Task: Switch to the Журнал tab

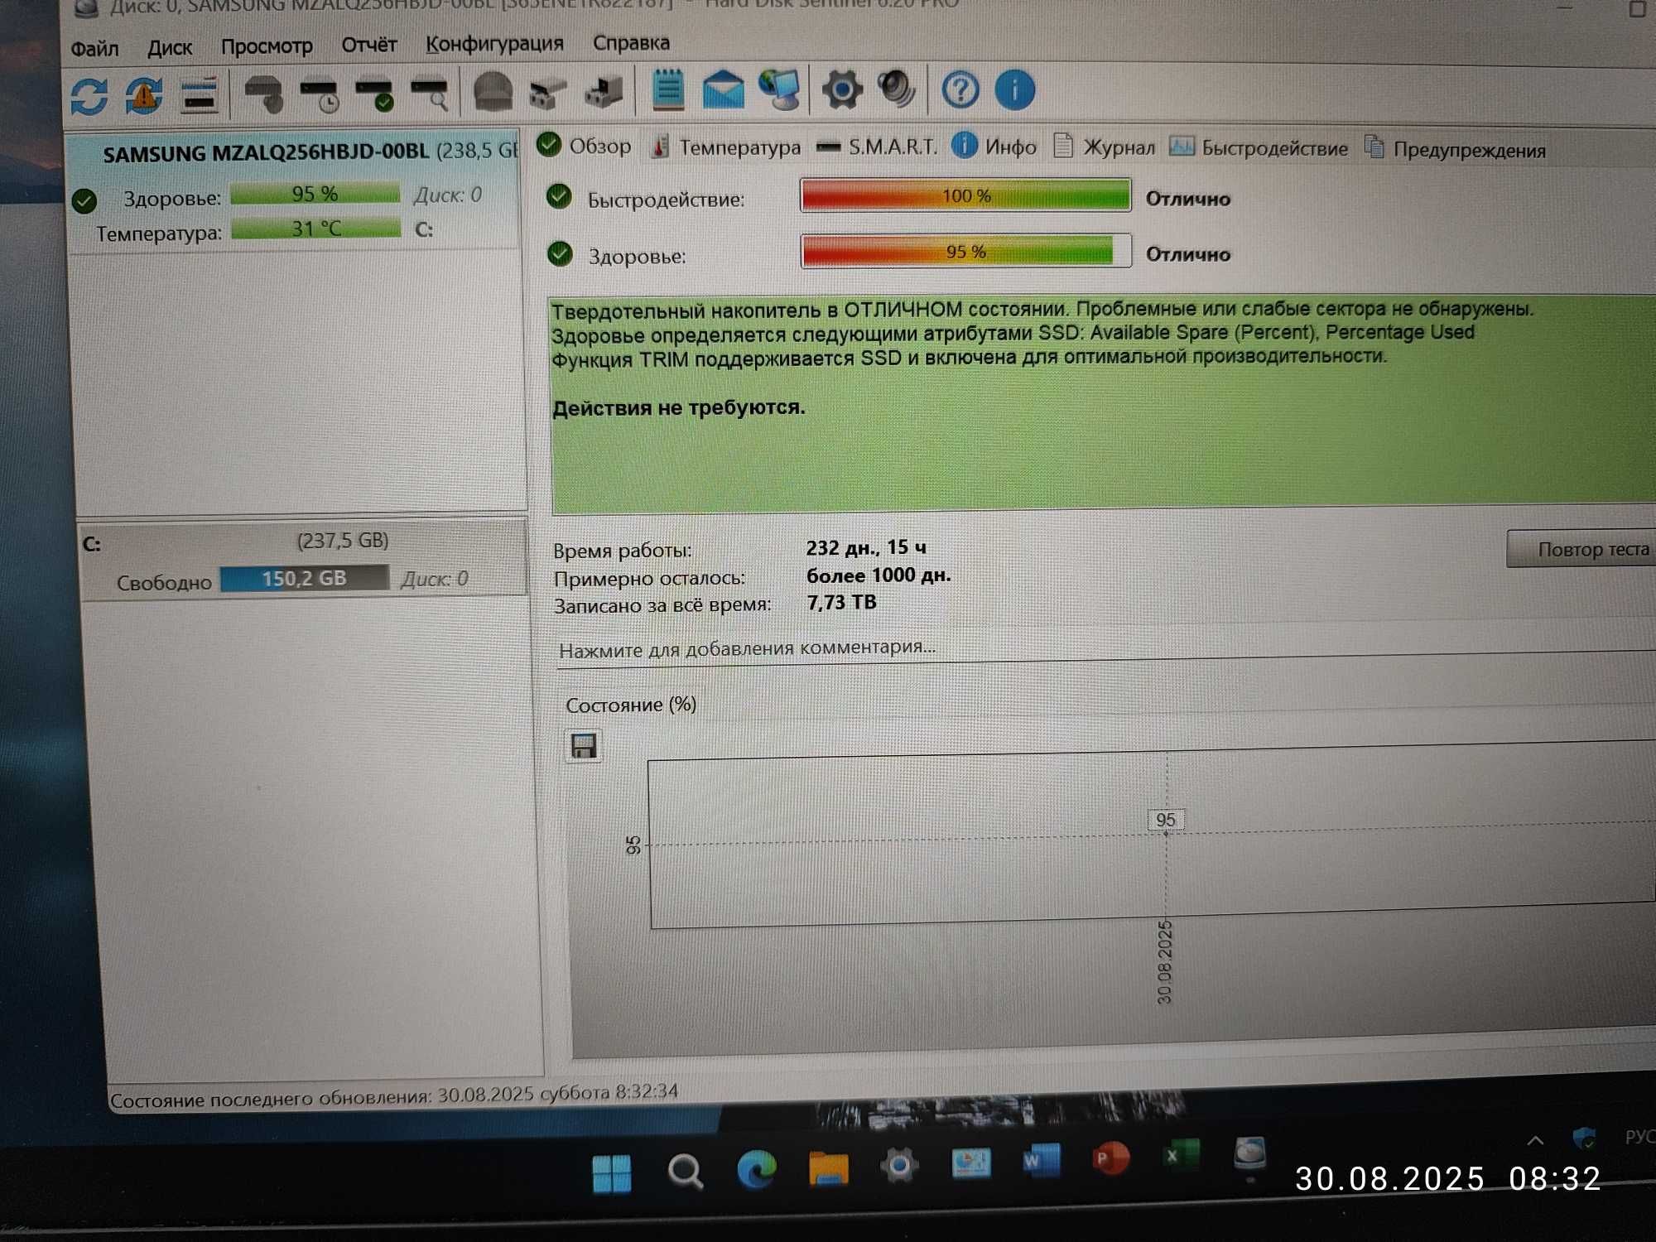Action: [1104, 147]
